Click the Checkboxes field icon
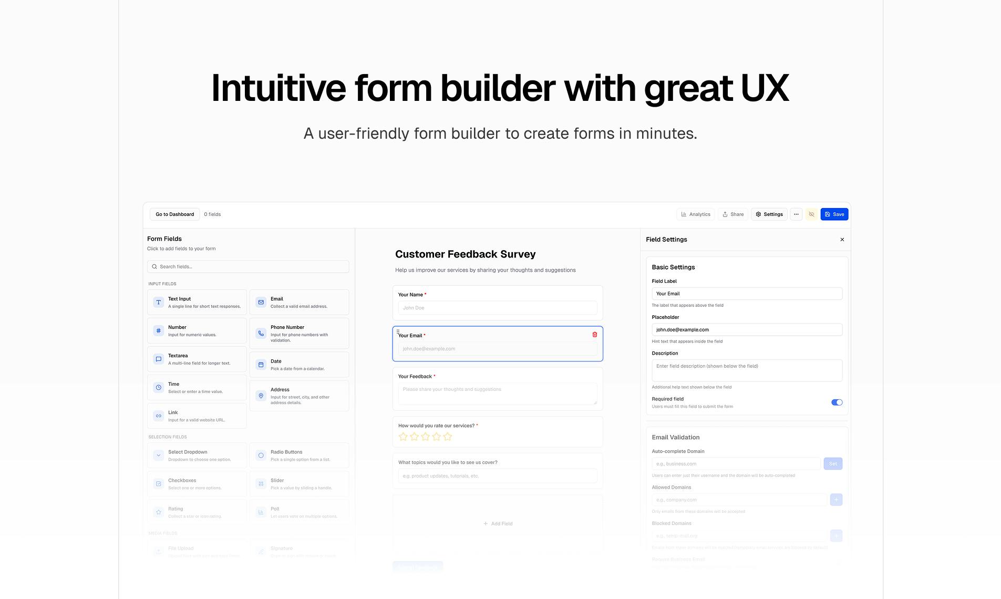This screenshot has width=1001, height=599. [158, 483]
